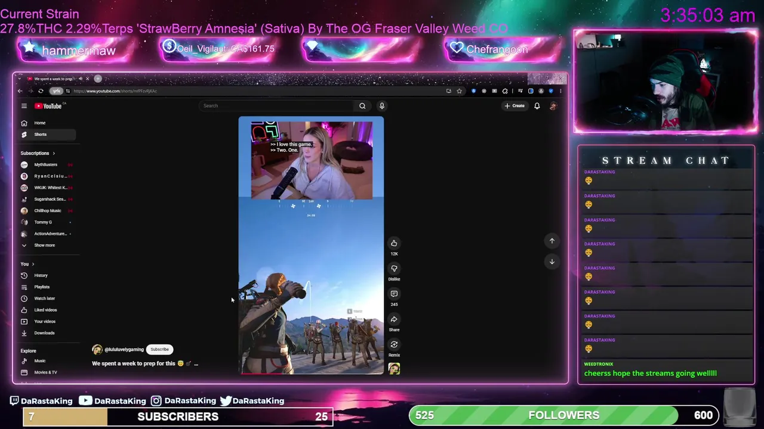Click weedtronix's cheers chat message
Image resolution: width=764 pixels, height=429 pixels.
tap(650, 374)
